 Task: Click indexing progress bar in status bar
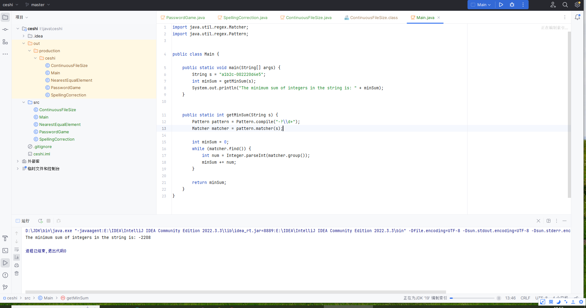click(472, 298)
